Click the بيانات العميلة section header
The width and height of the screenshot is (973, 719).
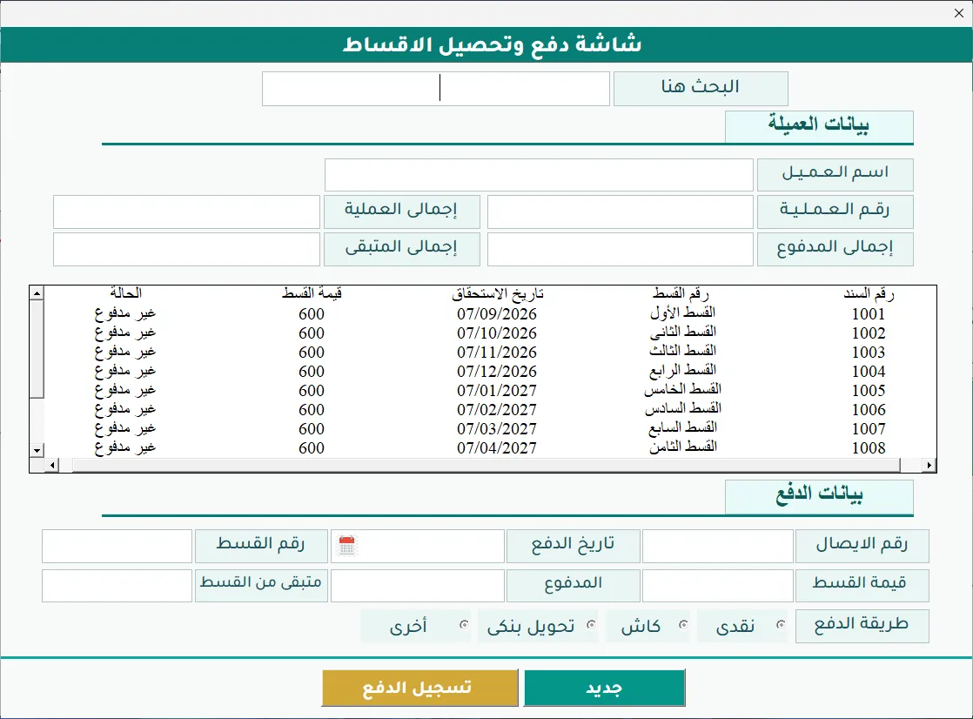click(x=819, y=127)
